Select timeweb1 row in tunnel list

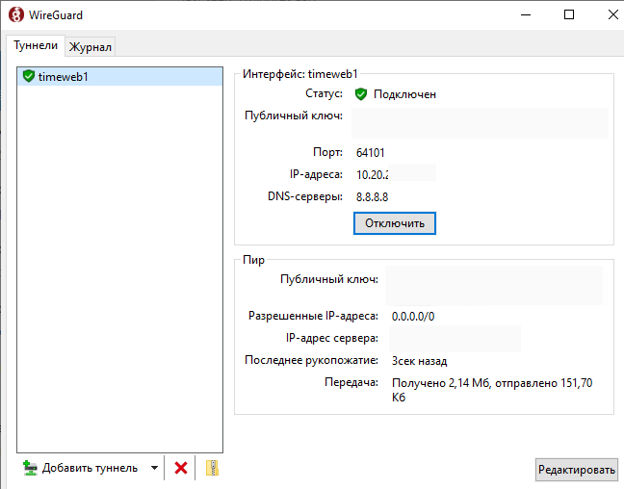tap(119, 76)
